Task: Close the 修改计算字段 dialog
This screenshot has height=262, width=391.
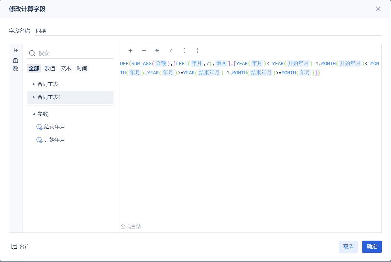Action: coord(378,9)
